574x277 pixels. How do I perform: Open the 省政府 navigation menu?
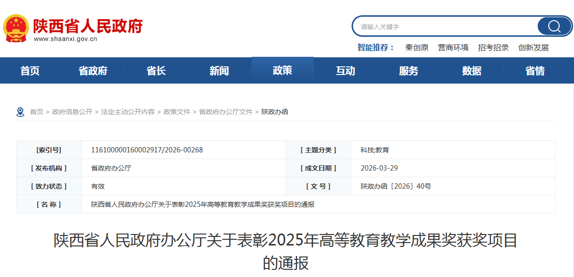tap(93, 70)
